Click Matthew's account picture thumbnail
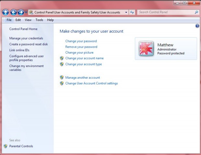 click(146, 49)
